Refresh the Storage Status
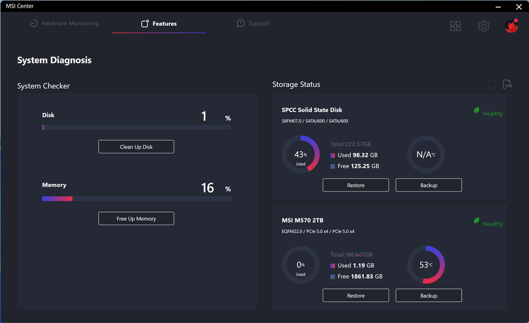Image resolution: width=529 pixels, height=323 pixels. coord(491,85)
